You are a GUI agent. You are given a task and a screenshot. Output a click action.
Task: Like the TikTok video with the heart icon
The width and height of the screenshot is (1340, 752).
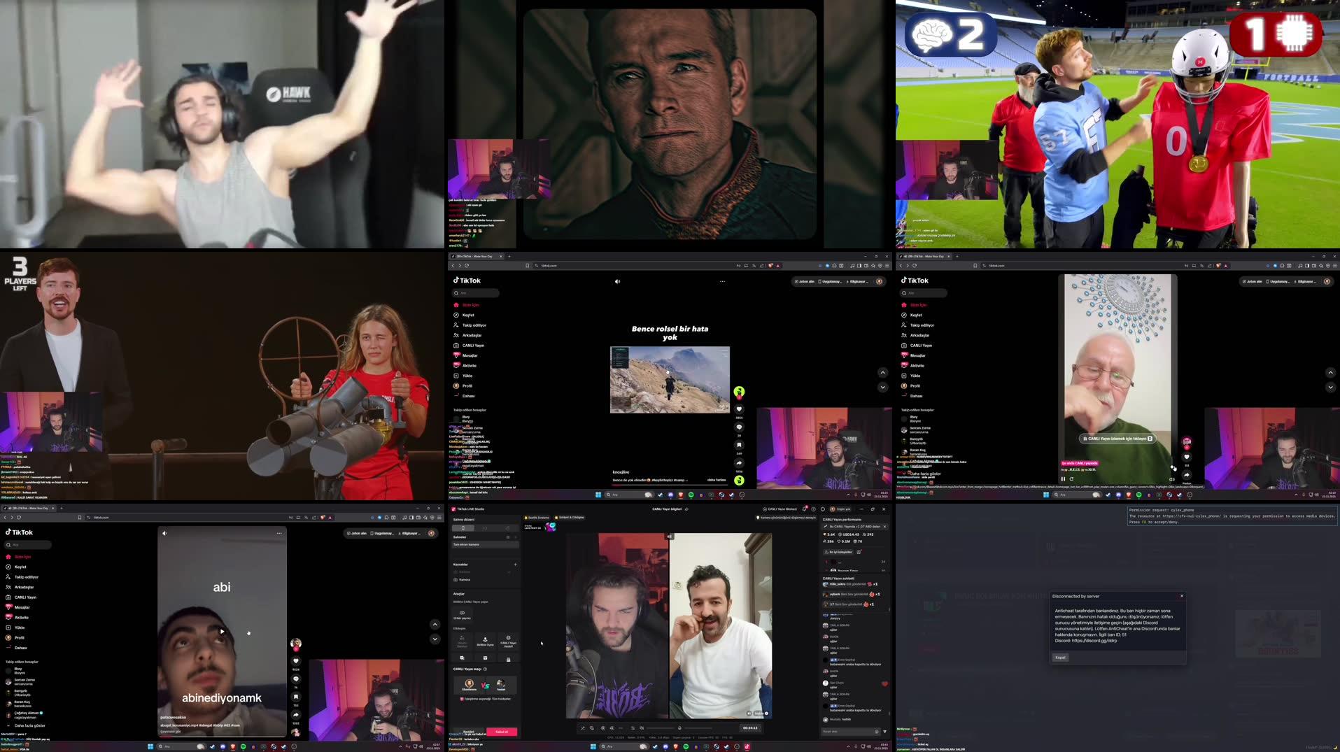tap(739, 409)
